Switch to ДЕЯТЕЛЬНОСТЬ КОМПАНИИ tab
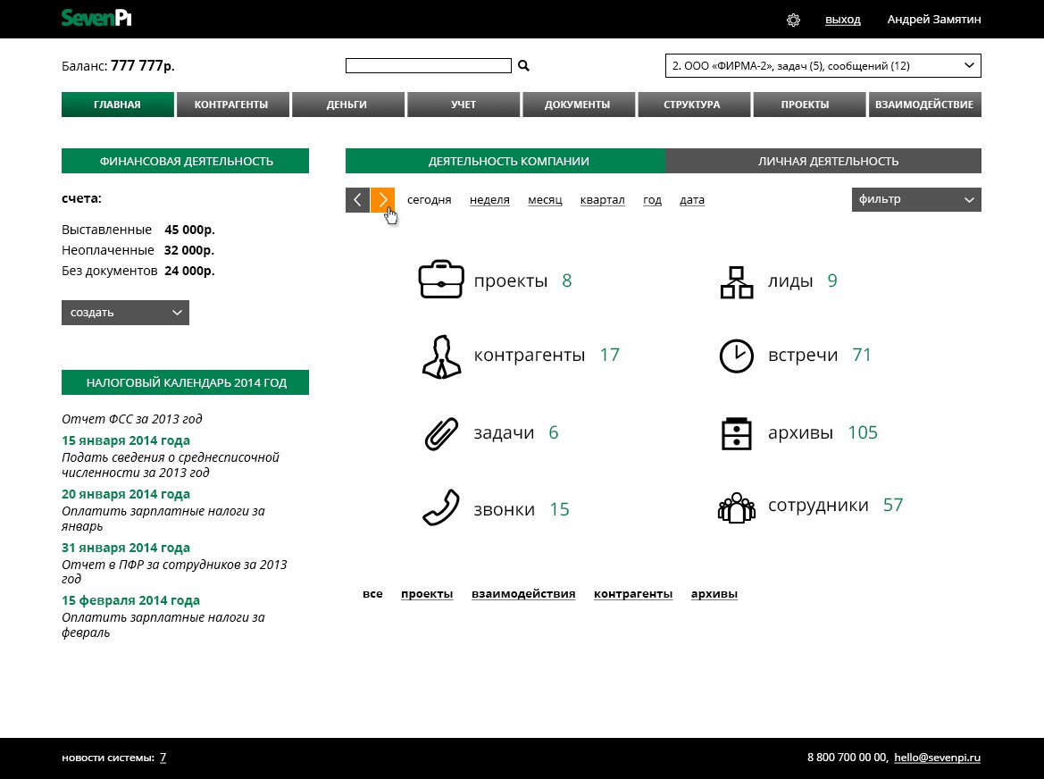 (505, 161)
